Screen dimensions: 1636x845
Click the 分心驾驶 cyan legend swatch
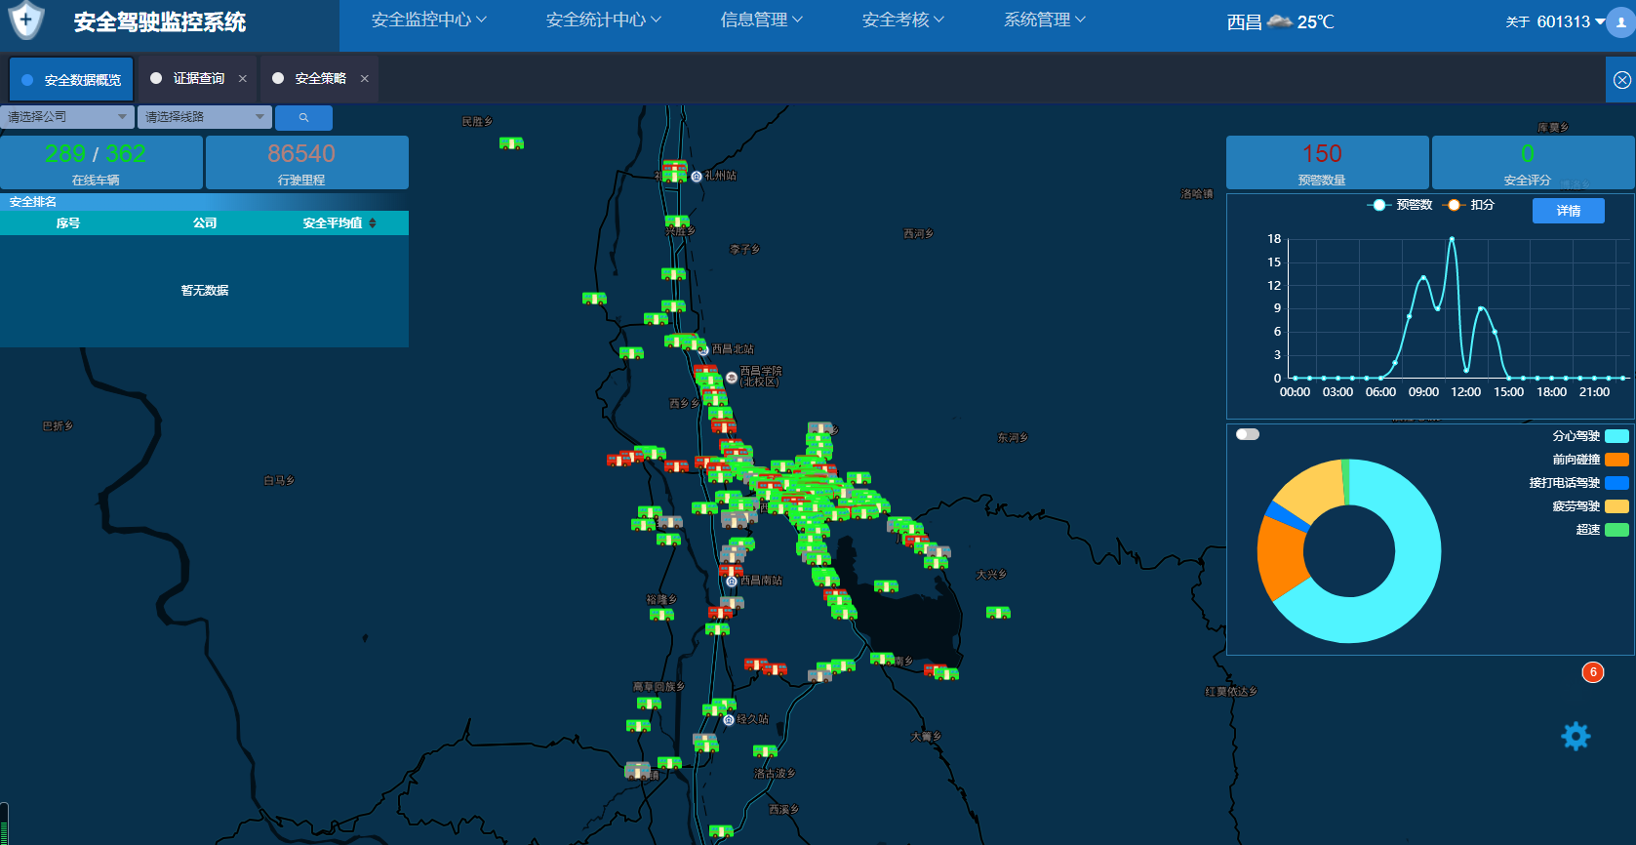(x=1616, y=436)
